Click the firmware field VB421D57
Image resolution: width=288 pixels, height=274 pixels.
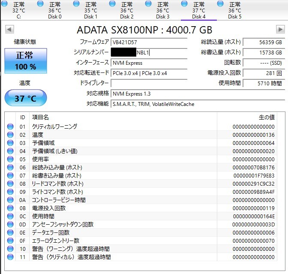(149, 42)
